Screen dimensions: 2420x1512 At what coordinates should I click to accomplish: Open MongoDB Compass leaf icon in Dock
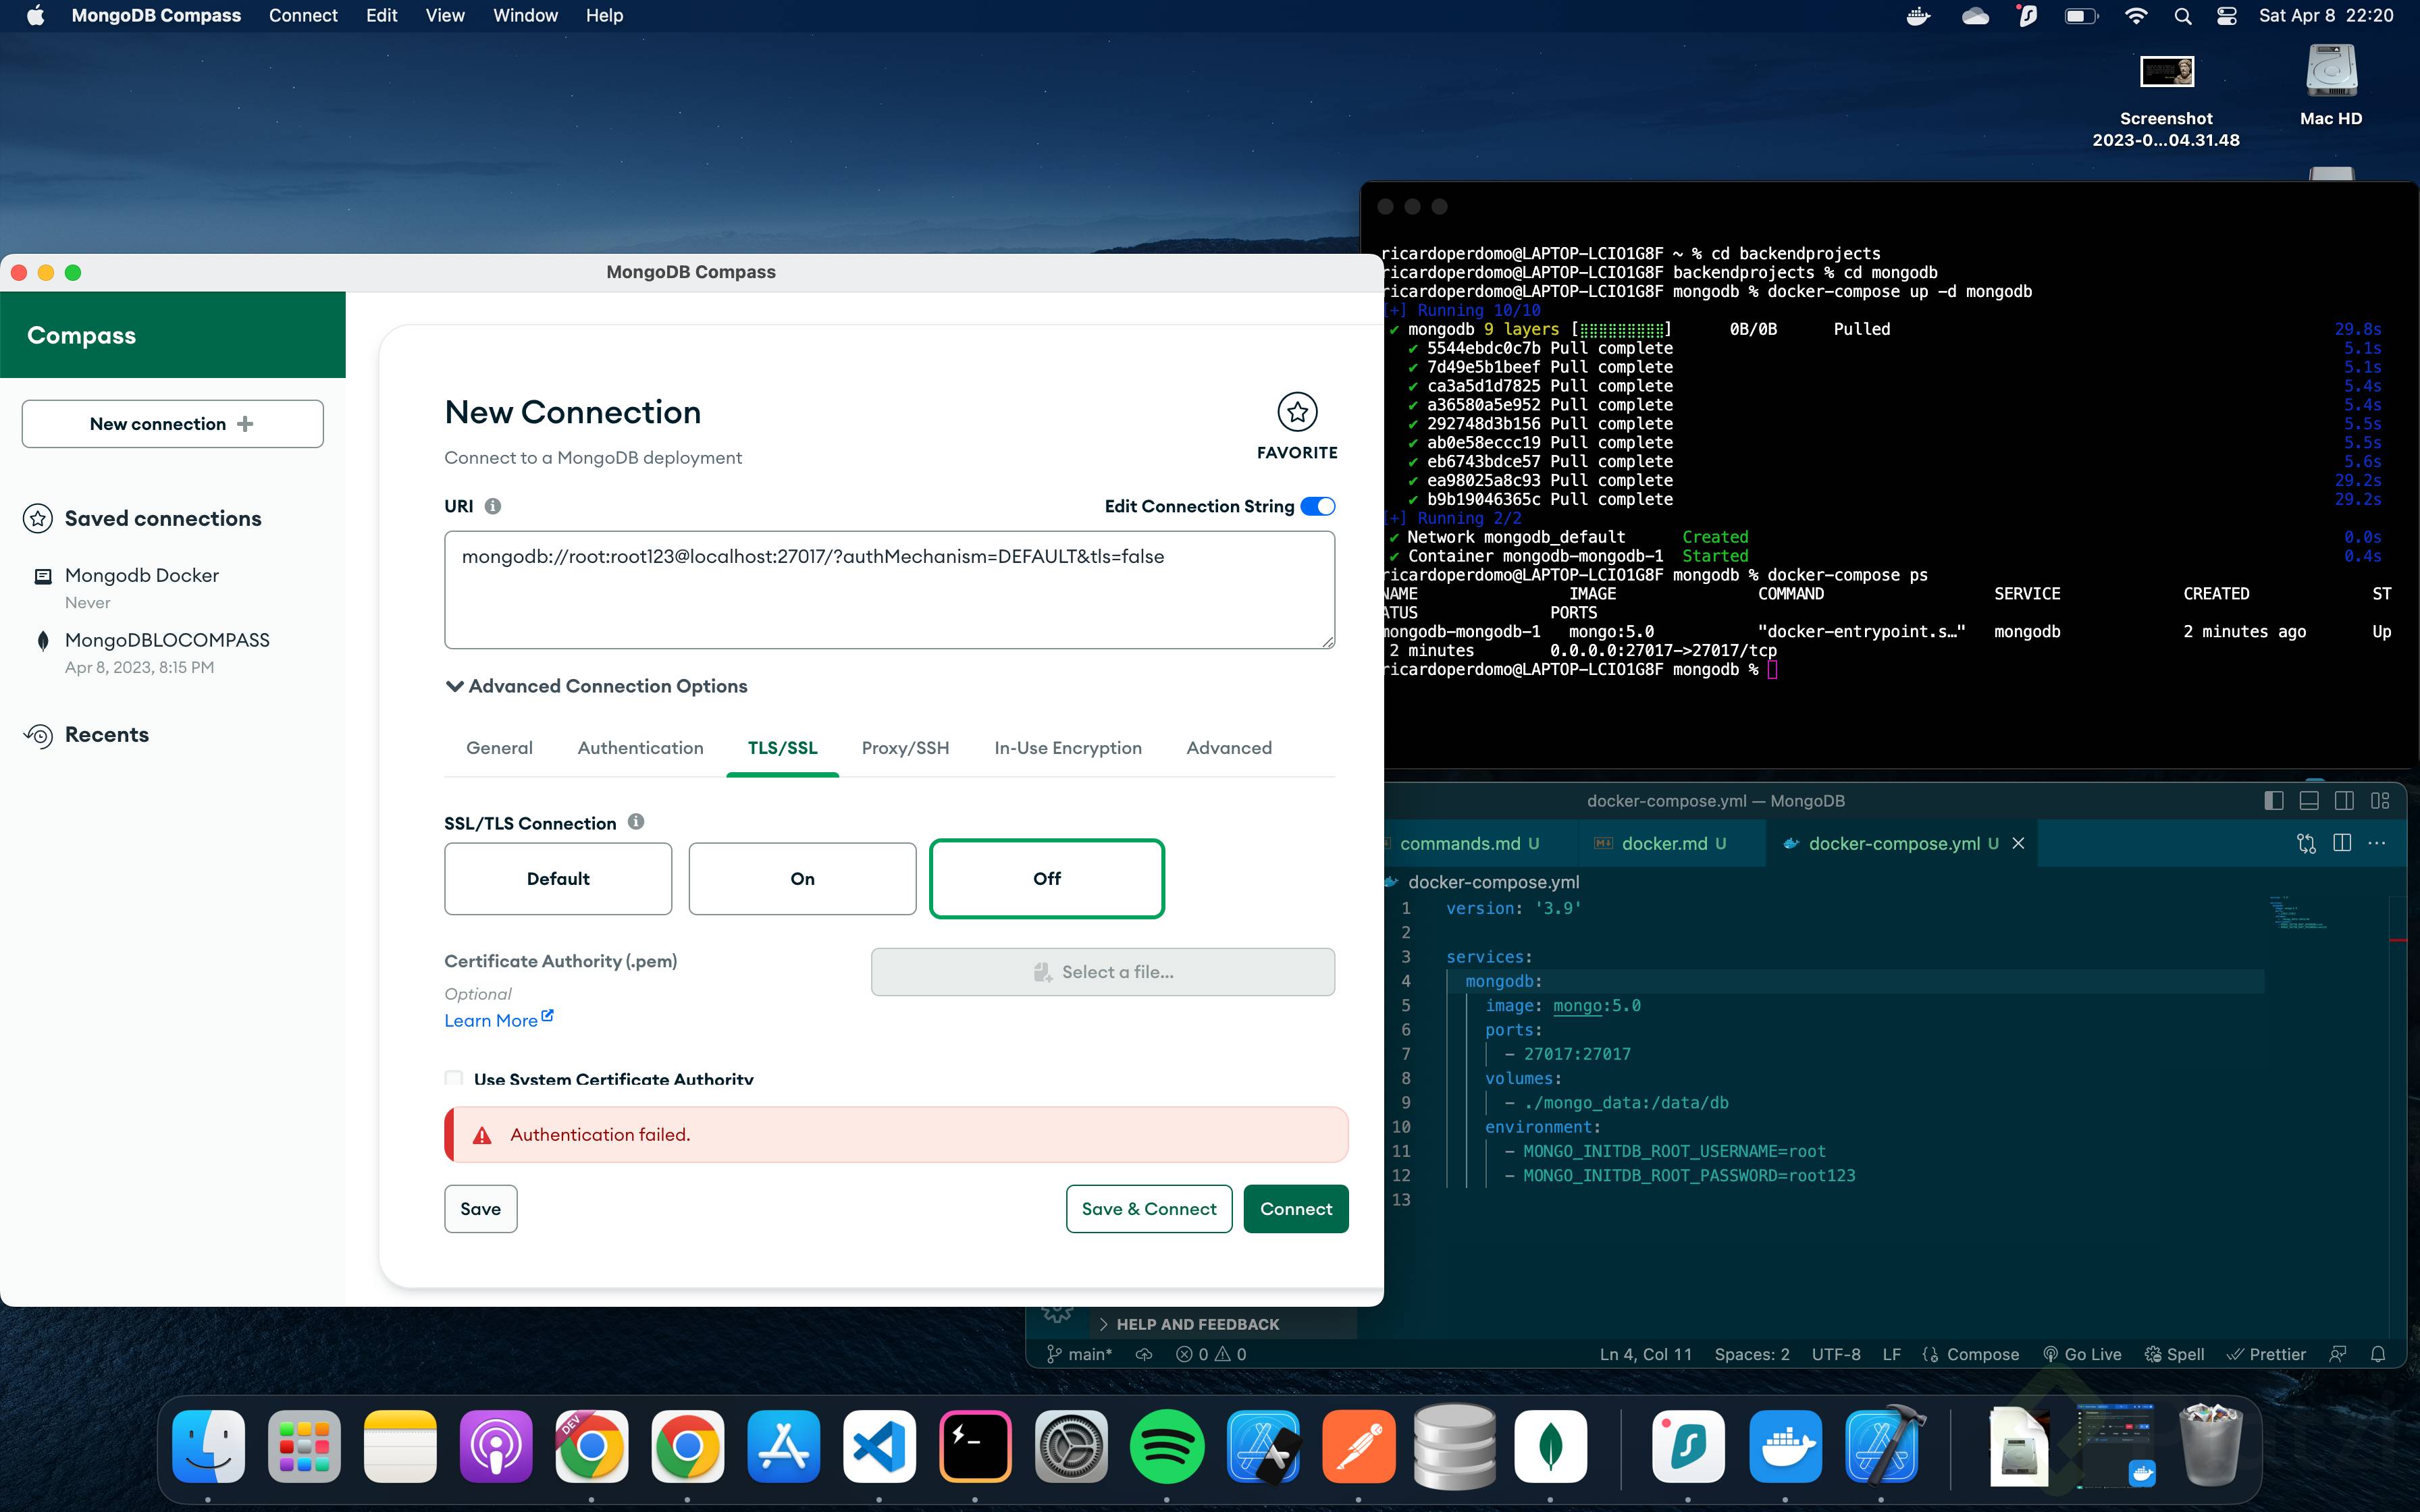click(1550, 1446)
